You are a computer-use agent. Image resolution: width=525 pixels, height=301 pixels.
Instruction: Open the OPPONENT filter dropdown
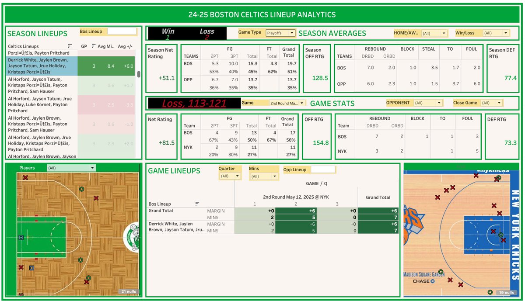click(428, 103)
